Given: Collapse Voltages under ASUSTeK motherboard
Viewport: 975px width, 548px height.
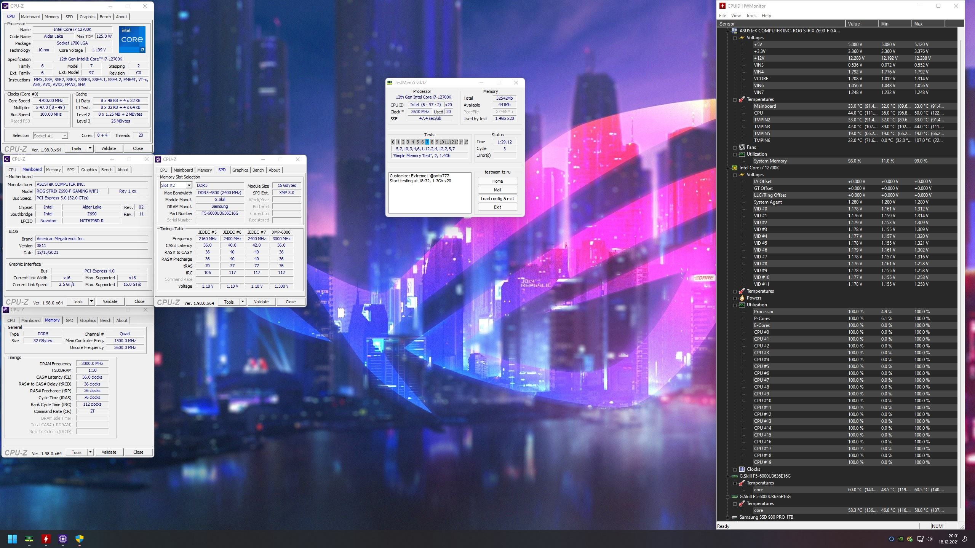Looking at the screenshot, I should [735, 38].
